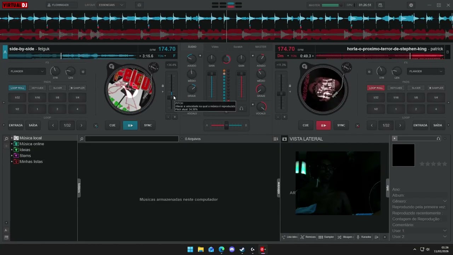This screenshot has width=453, height=255.
Task: Select Hotcues pad mode on deck B
Action: [396, 88]
